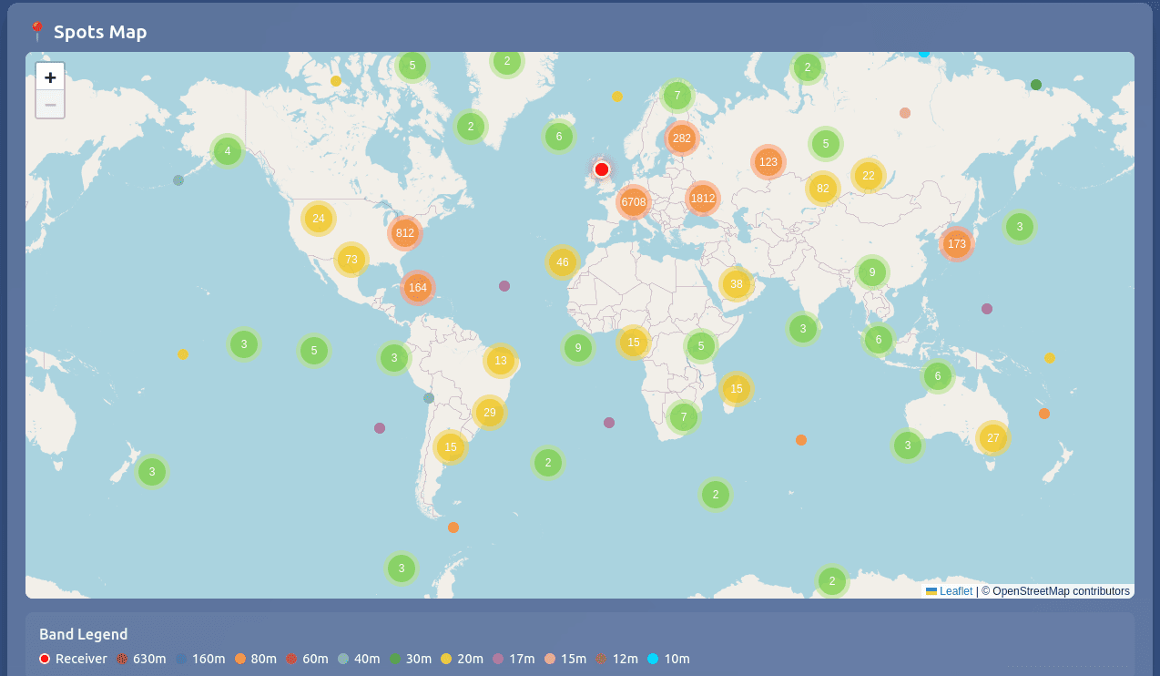Image resolution: width=1160 pixels, height=676 pixels.
Task: Open the Leaflet attribution link
Action: coord(956,590)
